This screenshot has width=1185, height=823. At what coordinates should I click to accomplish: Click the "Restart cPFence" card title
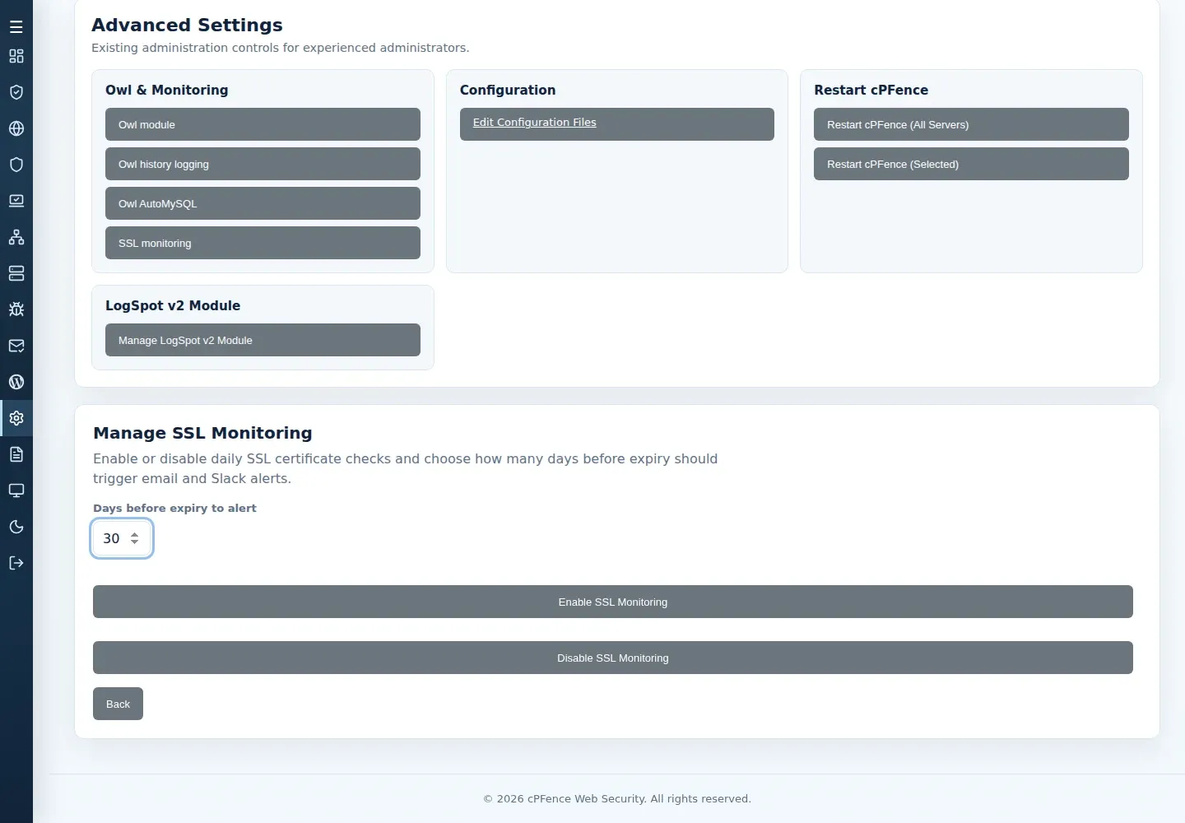point(871,90)
